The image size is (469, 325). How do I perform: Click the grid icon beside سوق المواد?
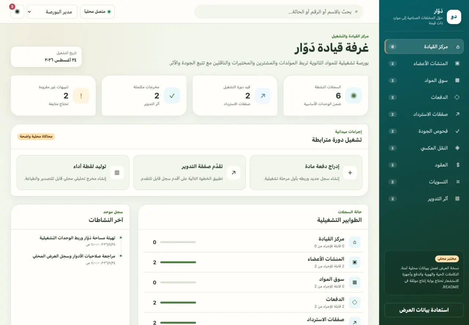[457, 80]
